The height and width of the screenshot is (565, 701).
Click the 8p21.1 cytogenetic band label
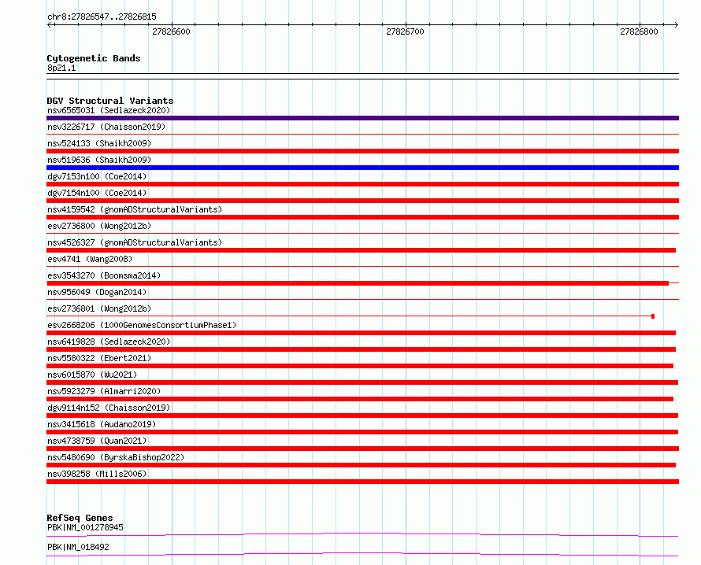tap(61, 68)
